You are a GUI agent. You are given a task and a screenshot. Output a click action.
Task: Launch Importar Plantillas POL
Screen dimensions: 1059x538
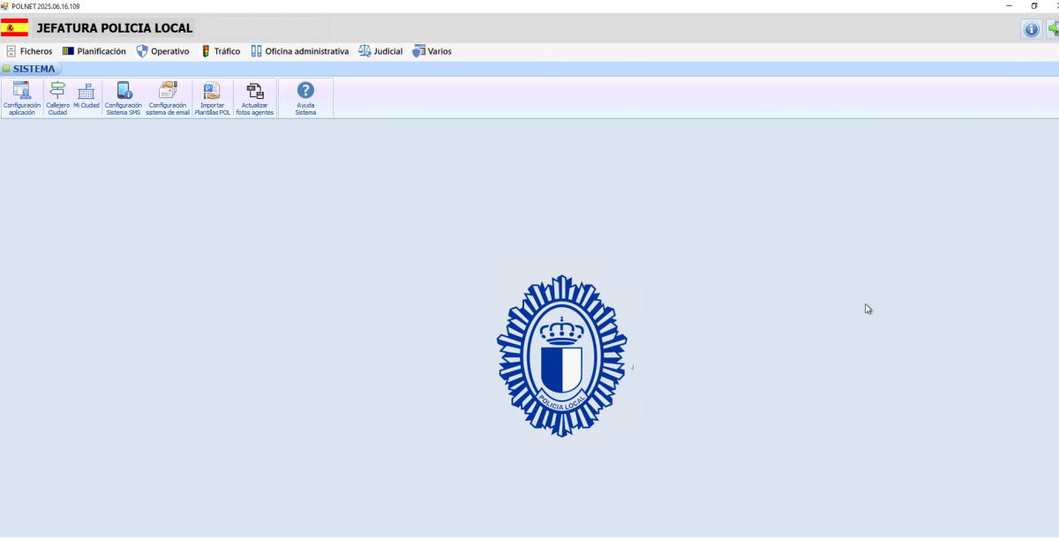212,98
